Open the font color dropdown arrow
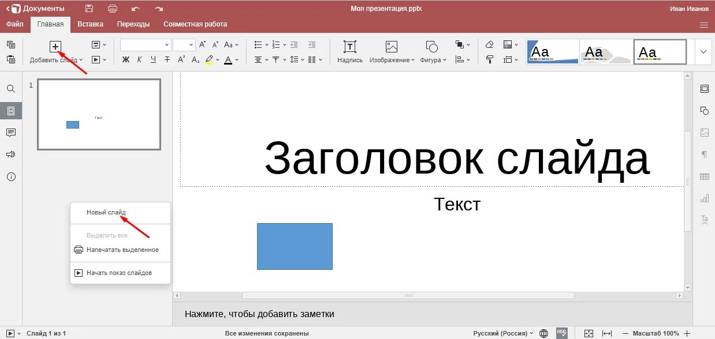Viewport: 715px width, 339px height. [236, 59]
